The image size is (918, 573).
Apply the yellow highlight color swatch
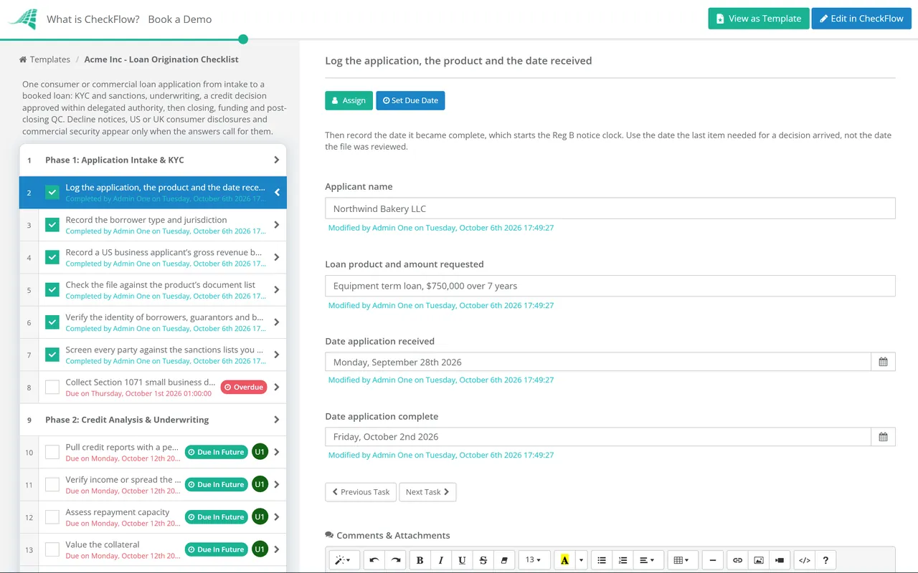(565, 560)
